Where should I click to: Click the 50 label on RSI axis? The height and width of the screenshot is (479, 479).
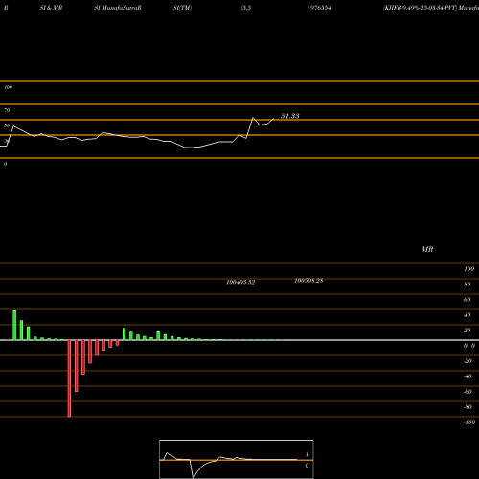click(7, 125)
